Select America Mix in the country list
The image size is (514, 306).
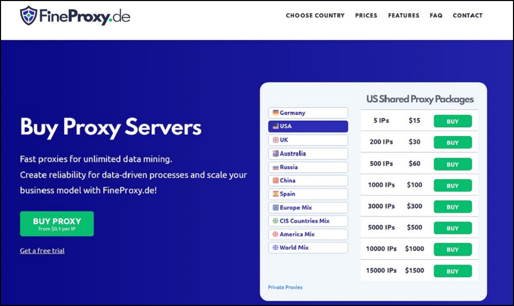(308, 234)
